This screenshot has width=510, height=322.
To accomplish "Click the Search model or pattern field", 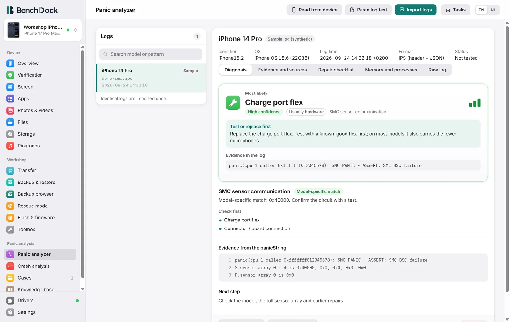I will tap(151, 54).
